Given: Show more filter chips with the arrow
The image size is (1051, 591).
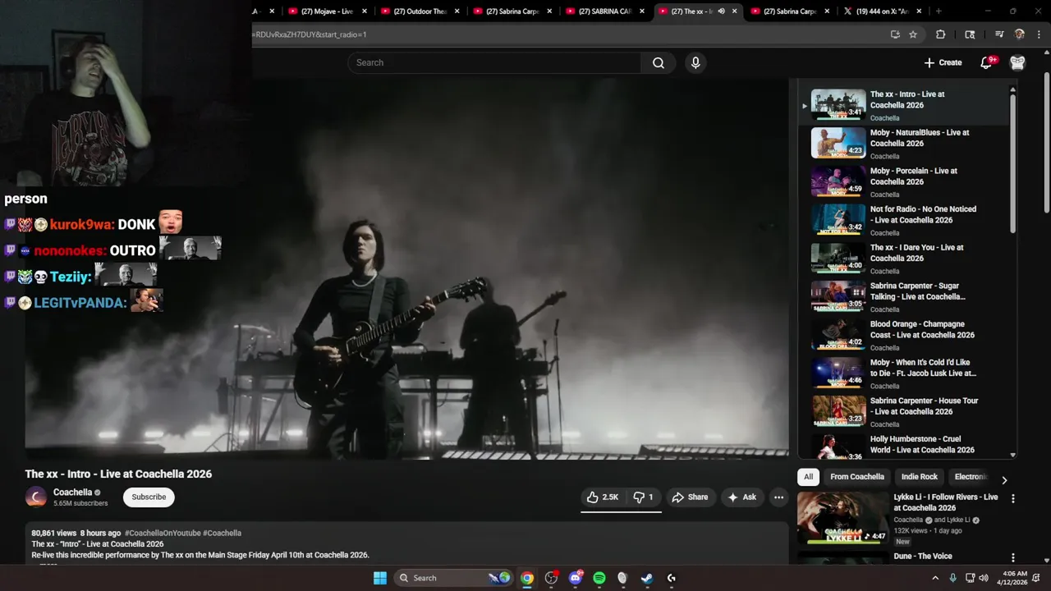Looking at the screenshot, I should [1003, 480].
